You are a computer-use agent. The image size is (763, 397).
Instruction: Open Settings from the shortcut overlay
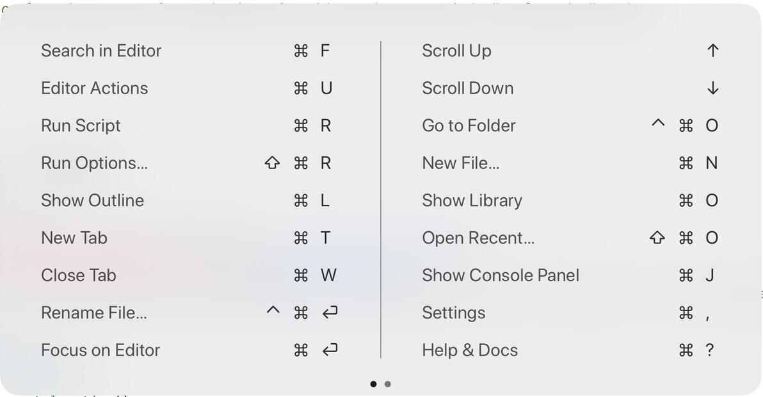click(453, 313)
